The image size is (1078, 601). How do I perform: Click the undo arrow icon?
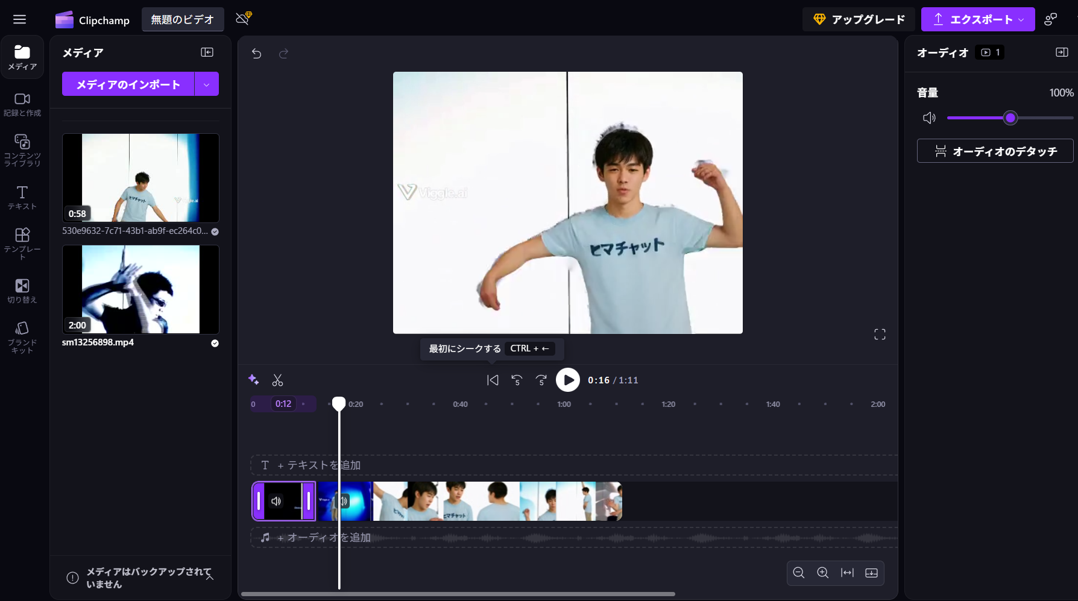click(256, 54)
